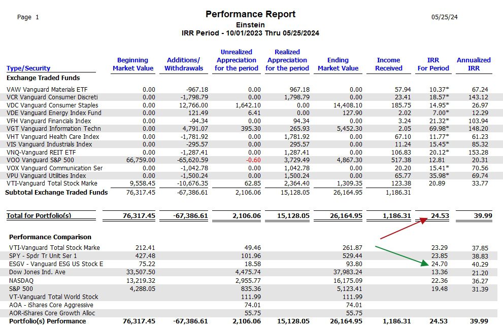Click the 1,309.35 ending market value

point(349,183)
